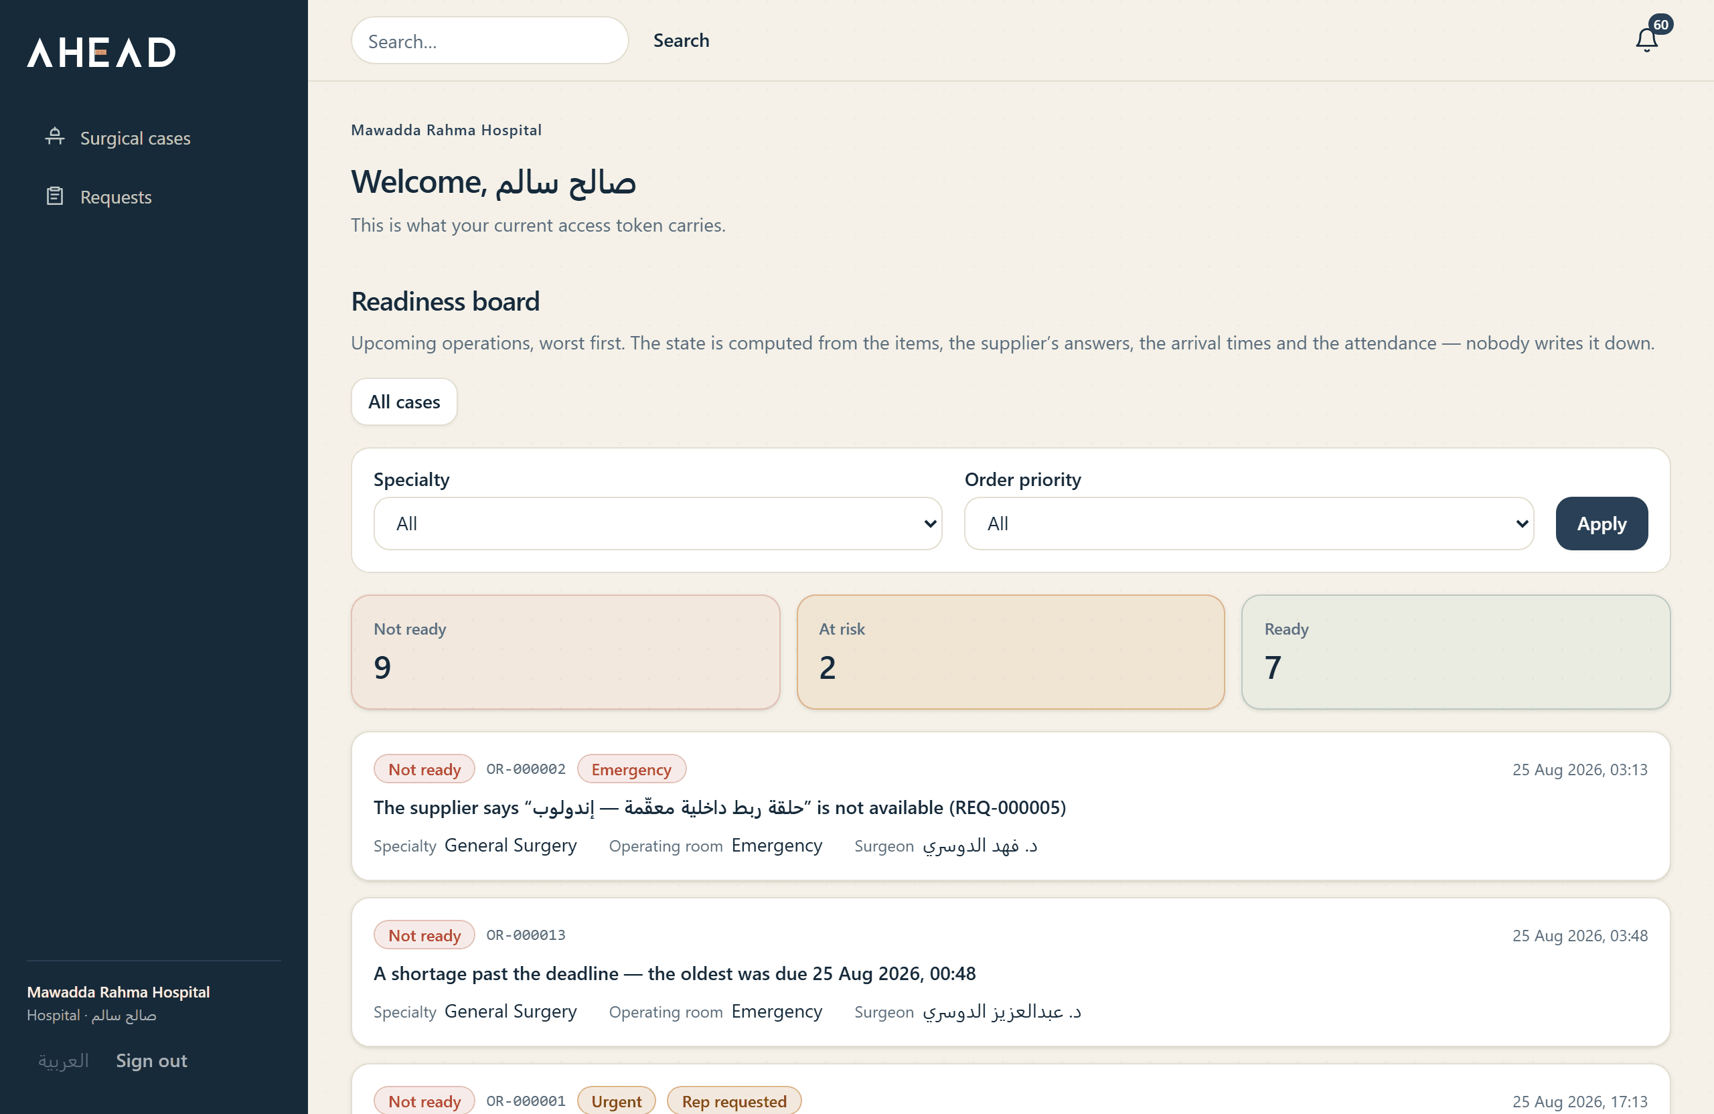
Task: Click the notification count badge showing 60
Action: 1660,25
